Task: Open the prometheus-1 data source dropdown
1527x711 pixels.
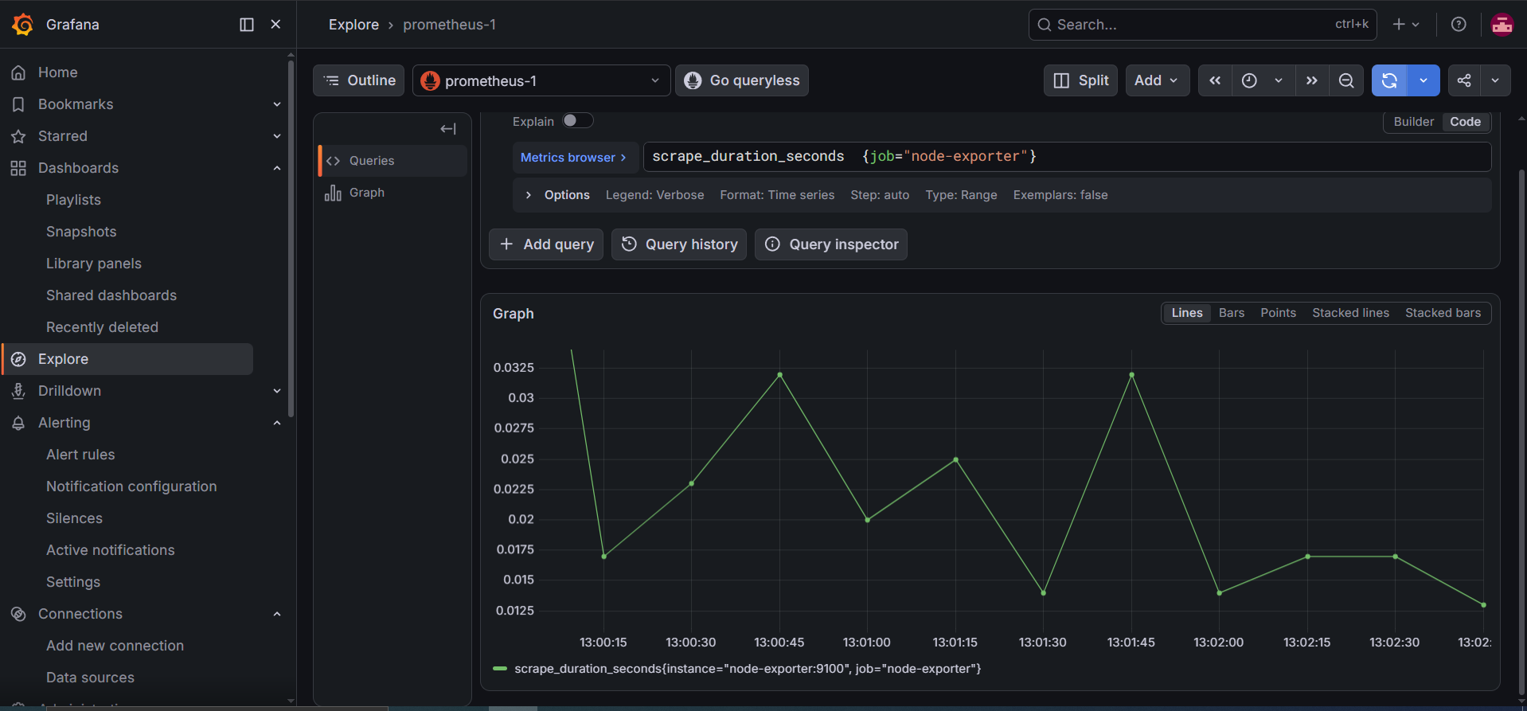Action: (541, 80)
